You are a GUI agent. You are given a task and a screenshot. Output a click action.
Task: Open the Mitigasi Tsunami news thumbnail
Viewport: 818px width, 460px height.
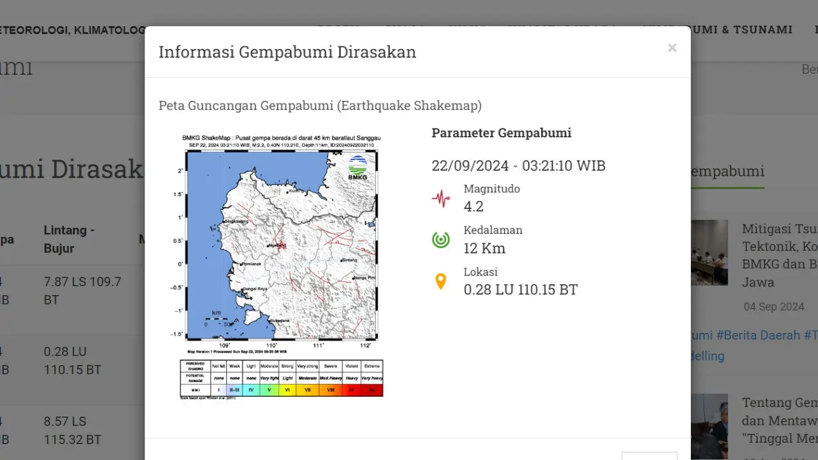click(x=709, y=252)
